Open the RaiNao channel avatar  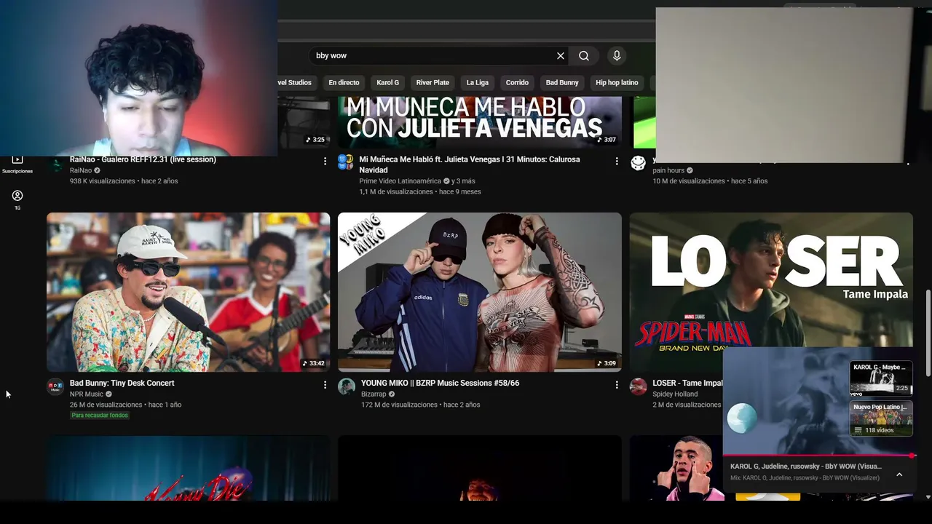click(x=55, y=164)
